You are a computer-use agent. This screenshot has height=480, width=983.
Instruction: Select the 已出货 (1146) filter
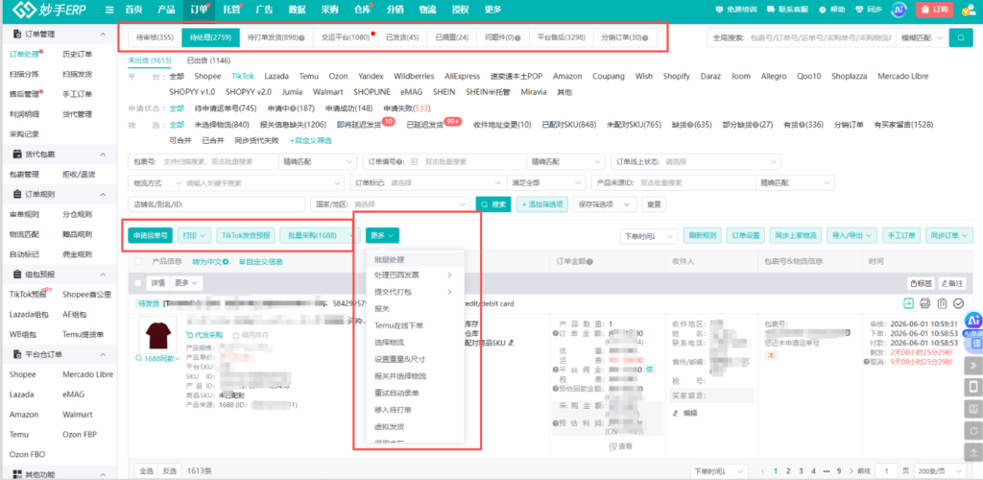(208, 60)
